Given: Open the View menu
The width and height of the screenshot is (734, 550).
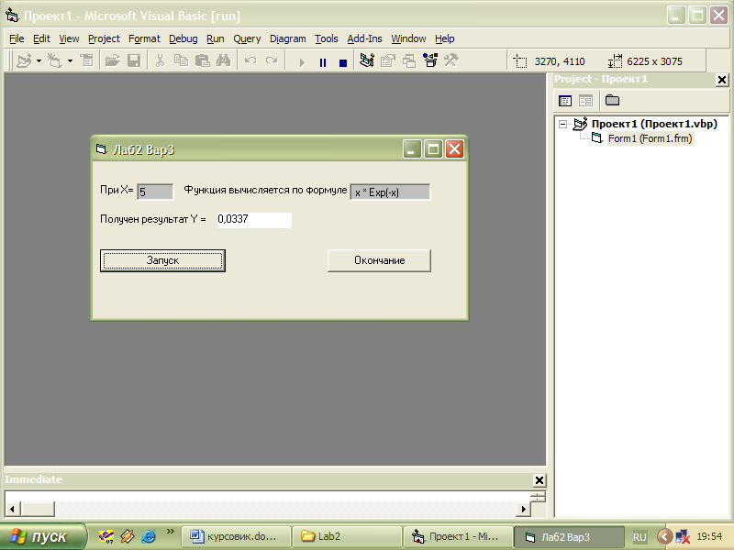Looking at the screenshot, I should [69, 38].
